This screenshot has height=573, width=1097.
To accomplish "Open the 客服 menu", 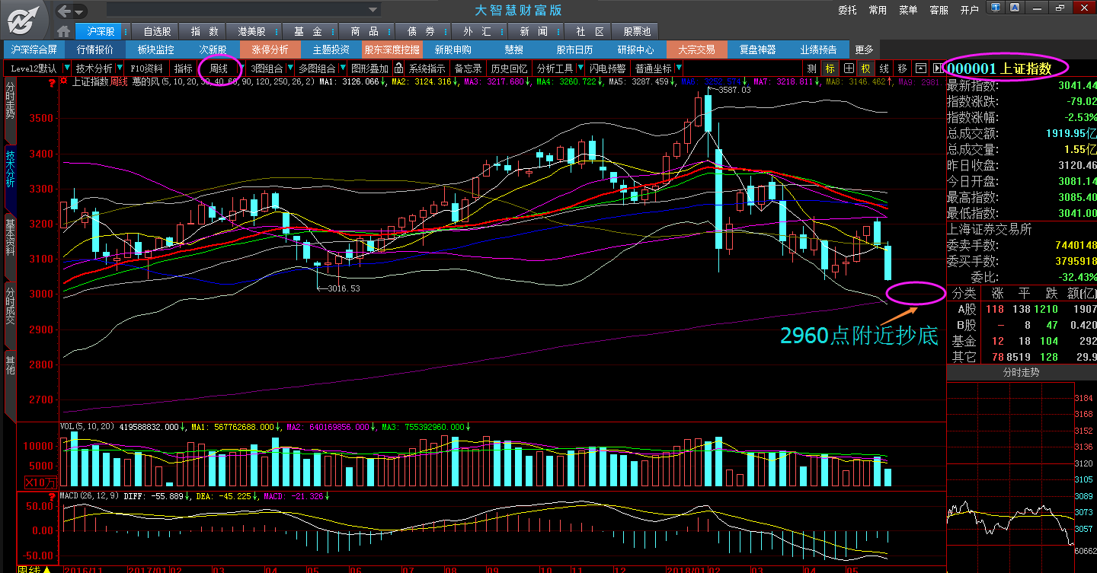I will (x=939, y=10).
